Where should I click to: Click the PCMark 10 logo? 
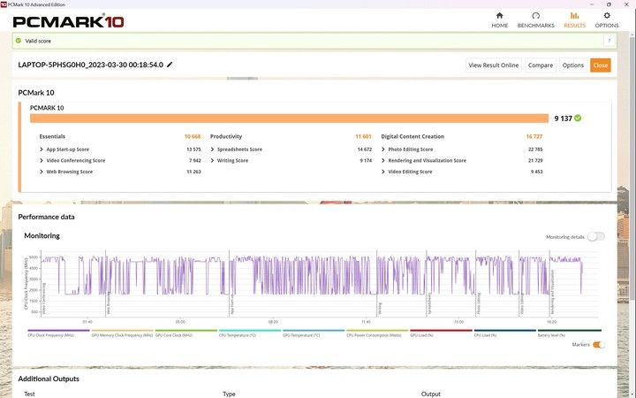68,21
